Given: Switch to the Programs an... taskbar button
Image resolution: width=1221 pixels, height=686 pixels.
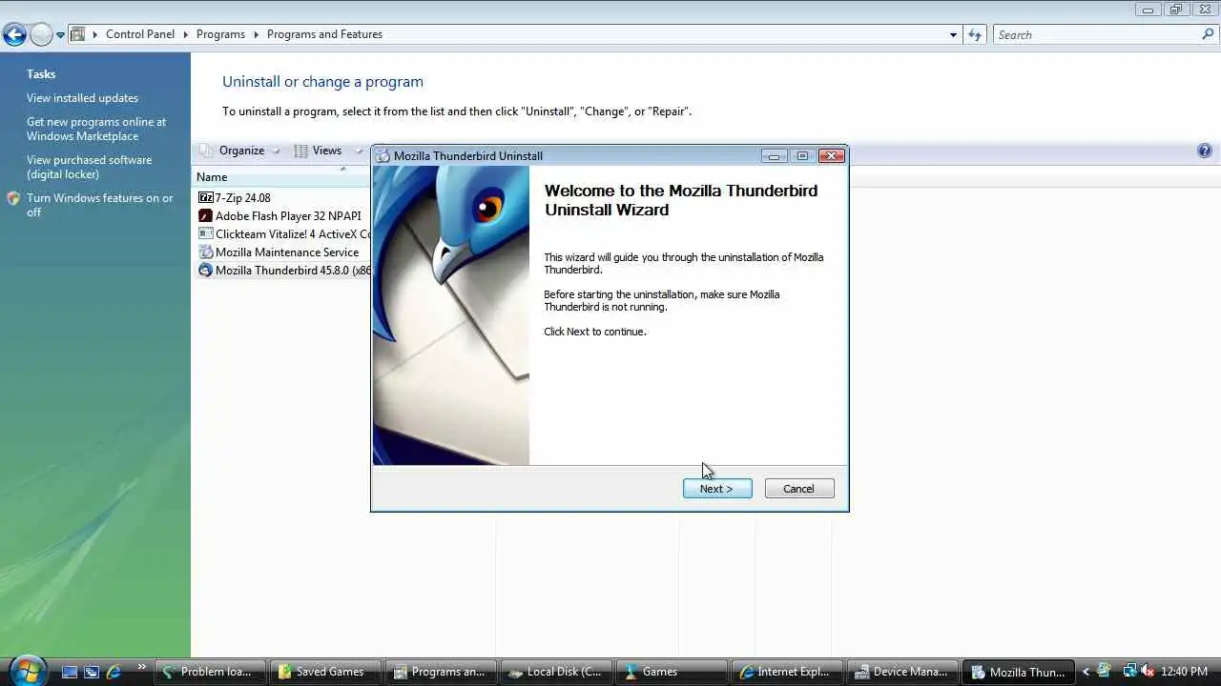Looking at the screenshot, I should coord(441,672).
